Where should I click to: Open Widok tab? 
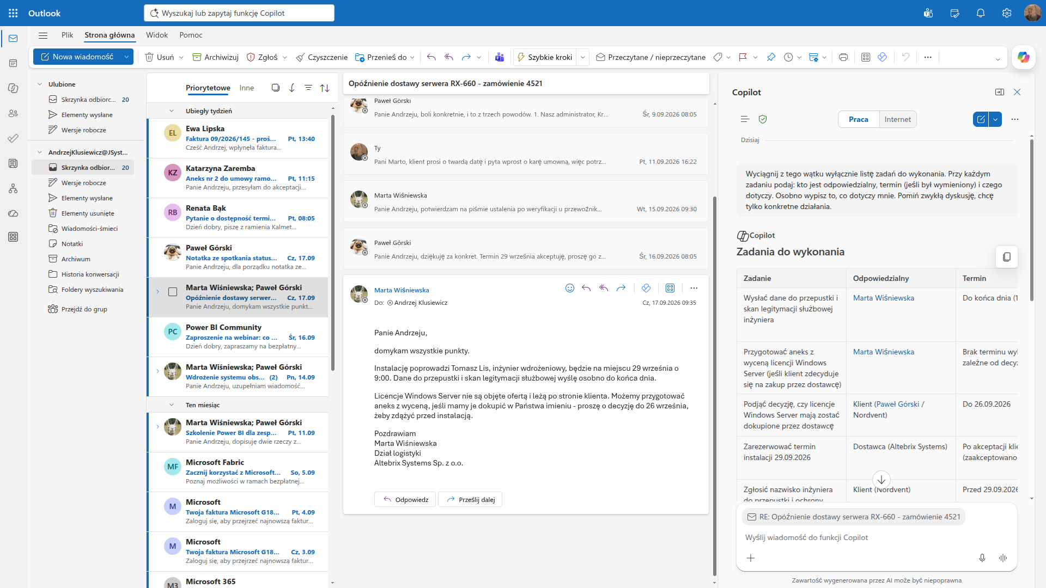(157, 35)
